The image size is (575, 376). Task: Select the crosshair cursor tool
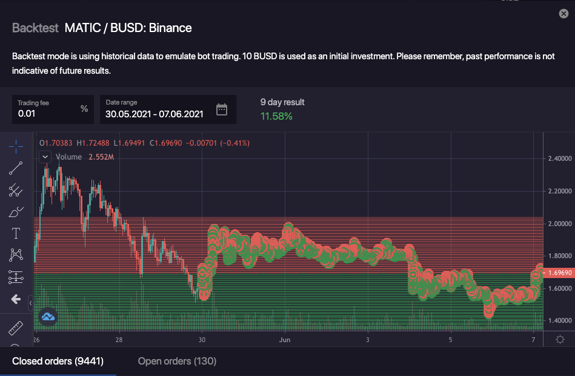coord(16,146)
